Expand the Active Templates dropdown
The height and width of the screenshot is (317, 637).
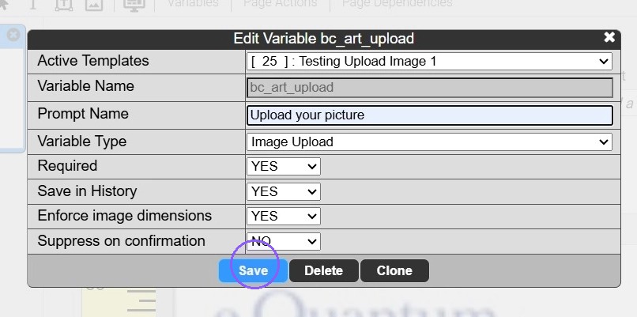point(429,62)
